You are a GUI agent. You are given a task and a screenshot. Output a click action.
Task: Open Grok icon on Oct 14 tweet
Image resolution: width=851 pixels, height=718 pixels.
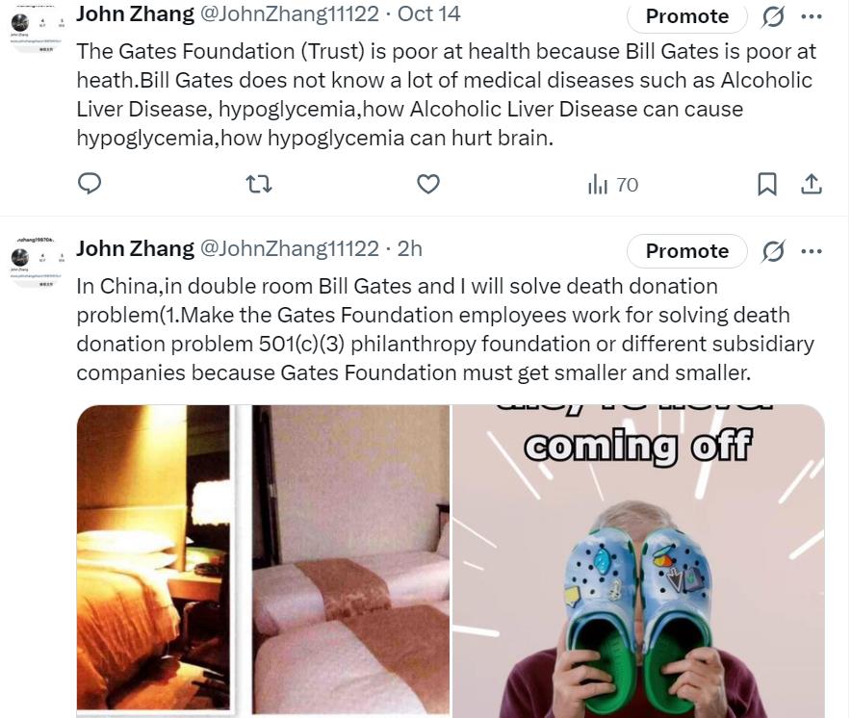pyautogui.click(x=773, y=16)
